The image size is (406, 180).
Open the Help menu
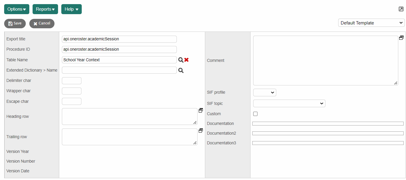[x=71, y=9]
